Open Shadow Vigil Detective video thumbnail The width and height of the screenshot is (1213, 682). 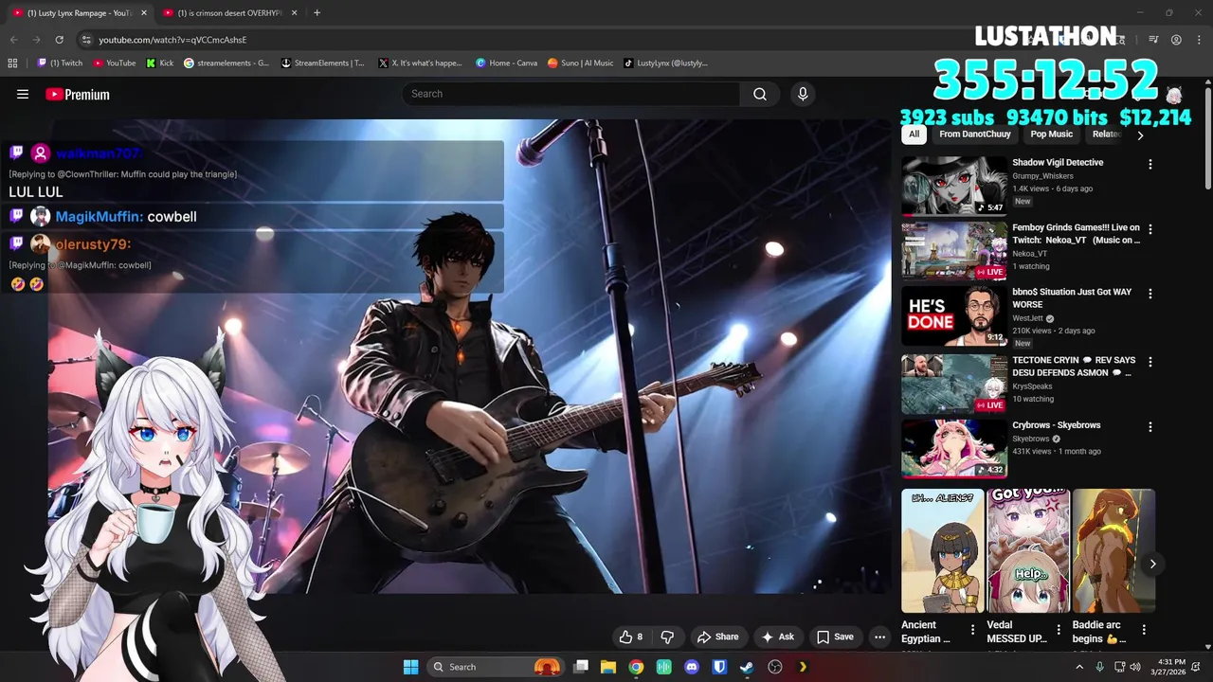tap(954, 186)
